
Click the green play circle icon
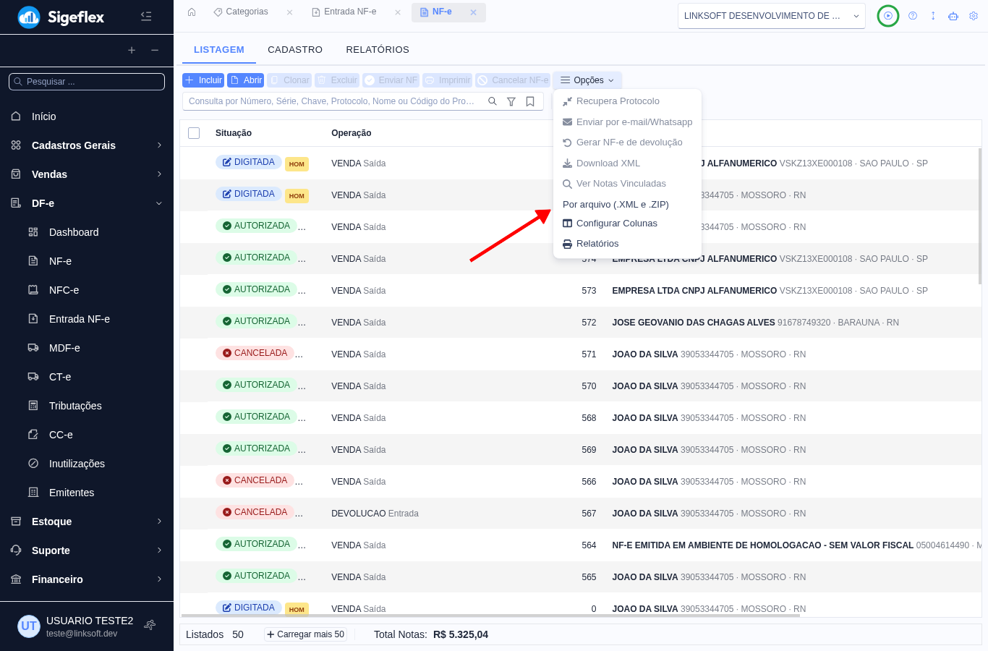(888, 16)
